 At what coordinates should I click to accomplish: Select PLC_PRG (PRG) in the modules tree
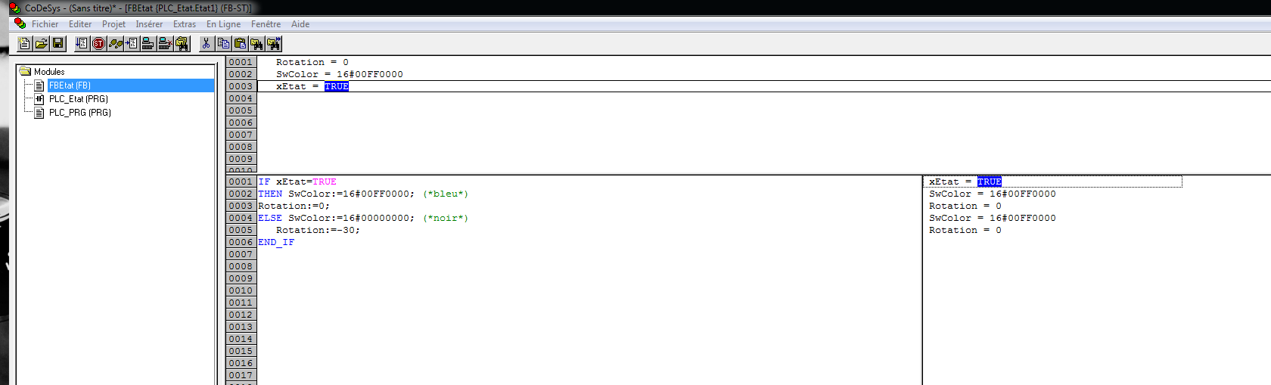pos(79,113)
